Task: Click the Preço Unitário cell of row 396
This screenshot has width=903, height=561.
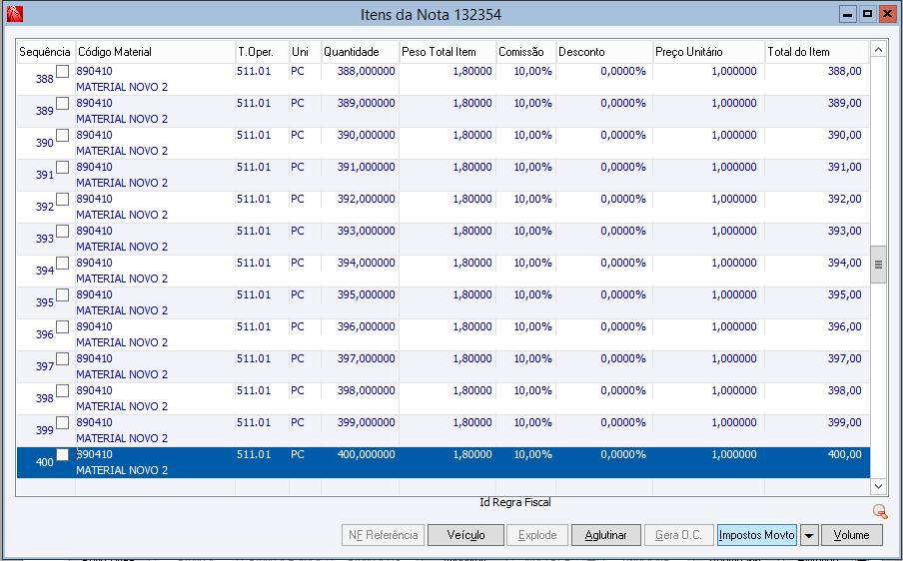Action: click(x=708, y=334)
